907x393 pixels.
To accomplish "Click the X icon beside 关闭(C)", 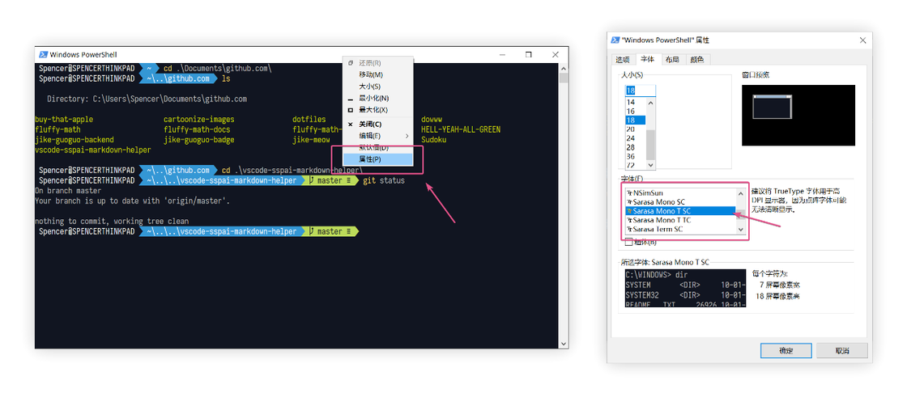I will [x=350, y=124].
